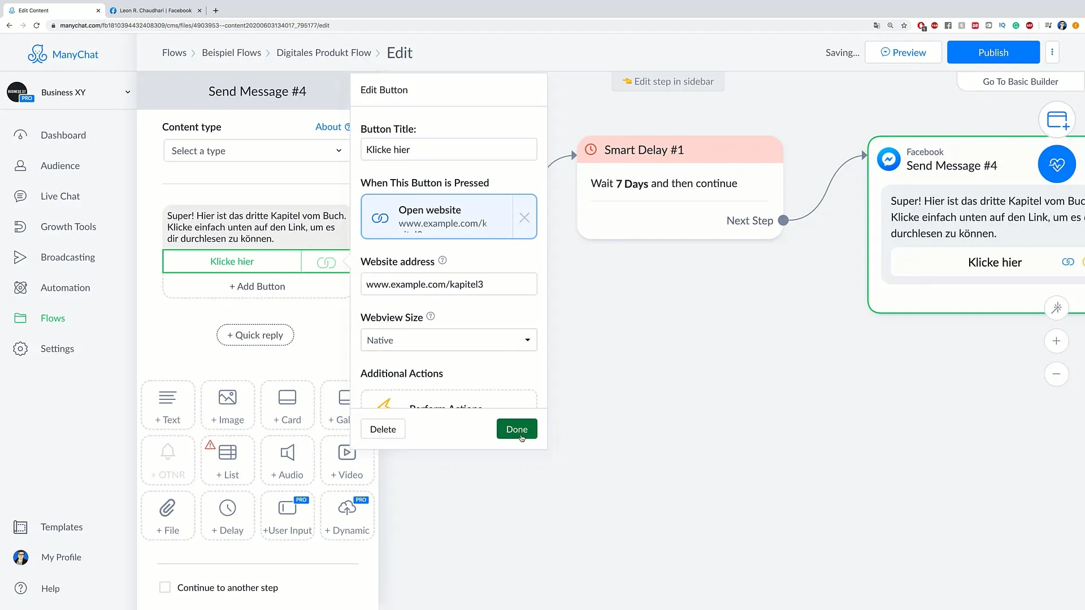
Task: Bookmark page with star icon
Action: pyautogui.click(x=904, y=25)
